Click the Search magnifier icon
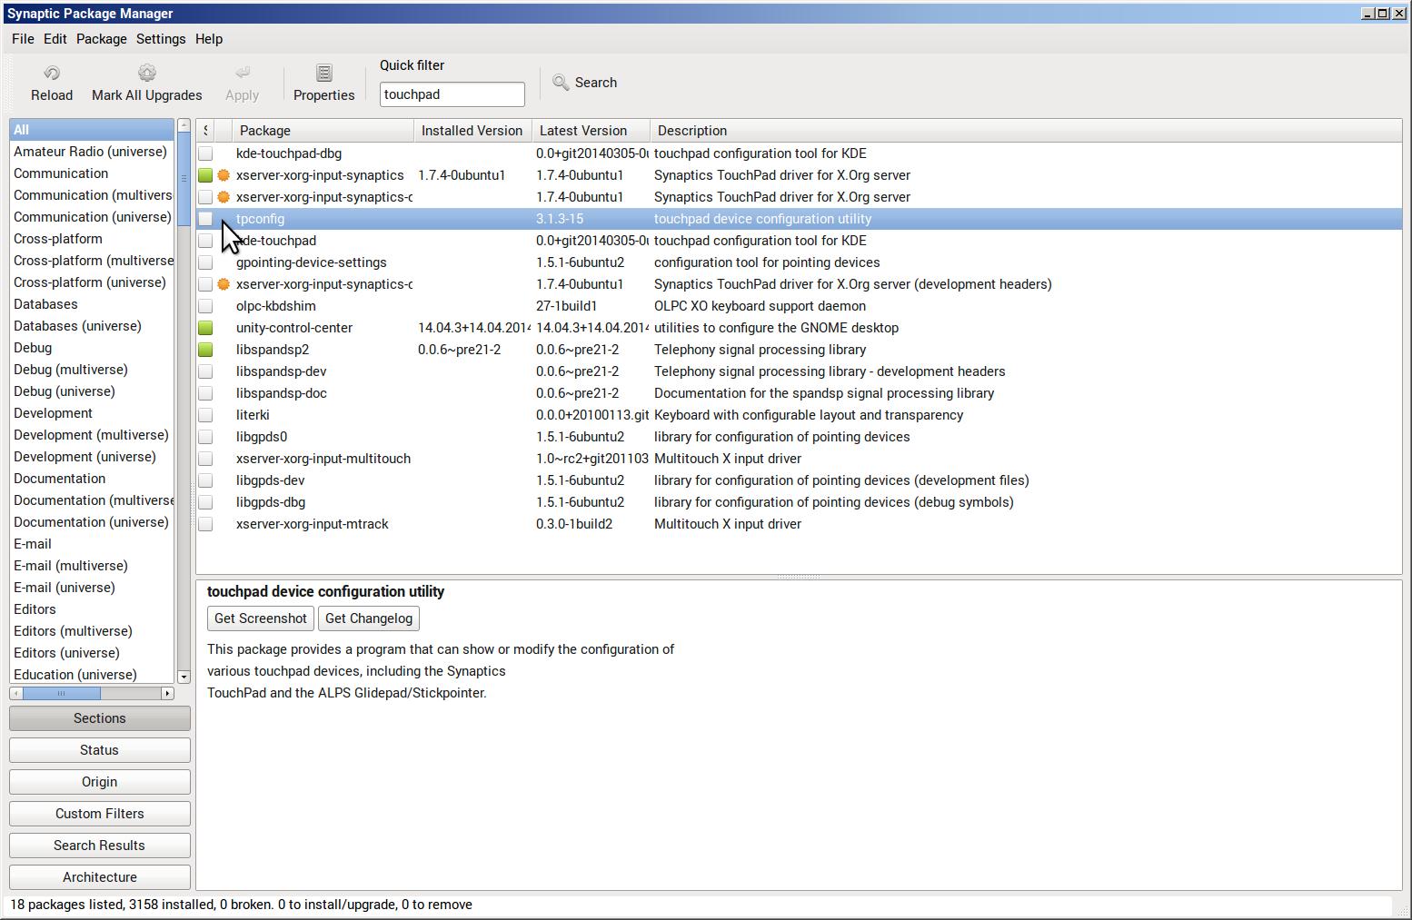Image resolution: width=1412 pixels, height=920 pixels. pos(561,83)
